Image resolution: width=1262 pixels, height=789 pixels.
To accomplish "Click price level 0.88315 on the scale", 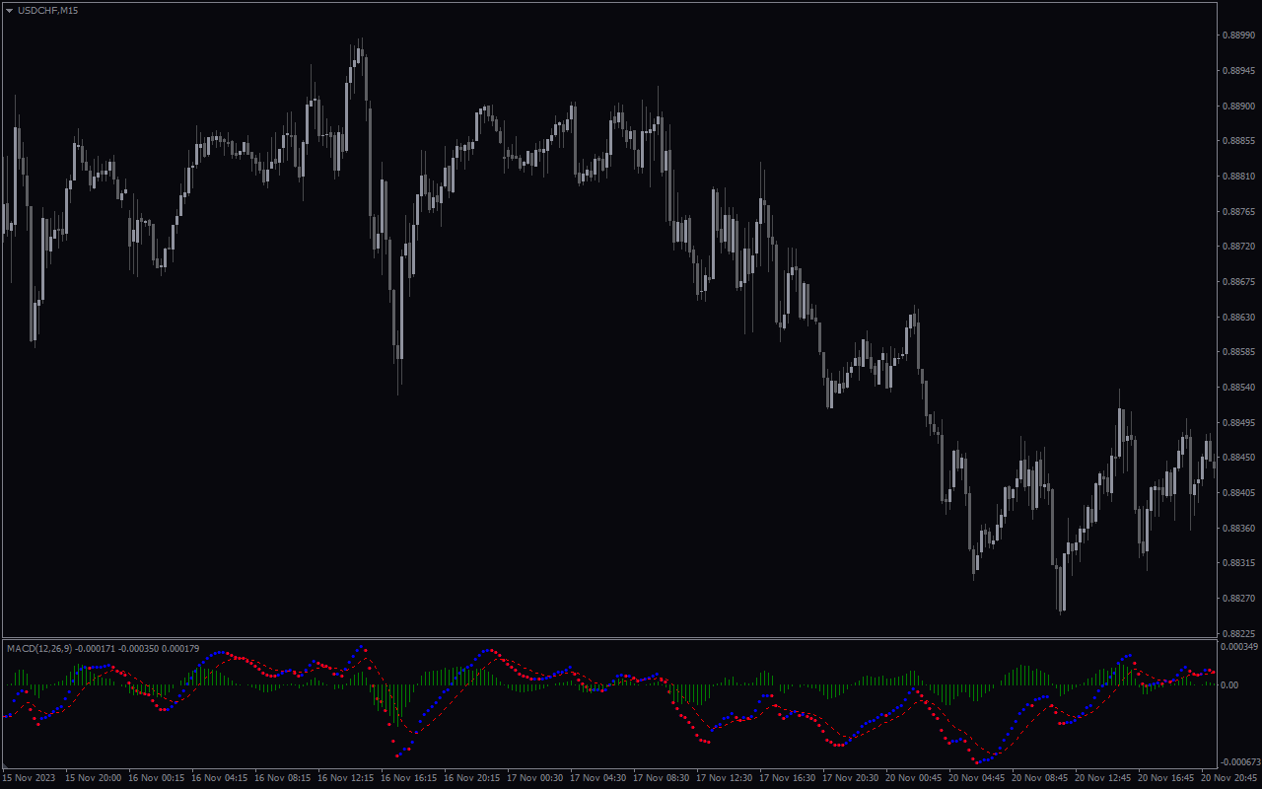I will (x=1239, y=563).
